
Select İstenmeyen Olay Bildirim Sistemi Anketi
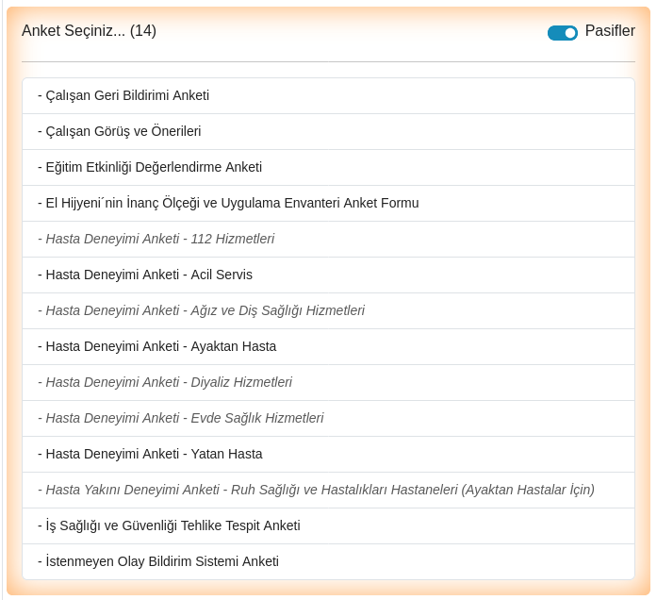[328, 562]
